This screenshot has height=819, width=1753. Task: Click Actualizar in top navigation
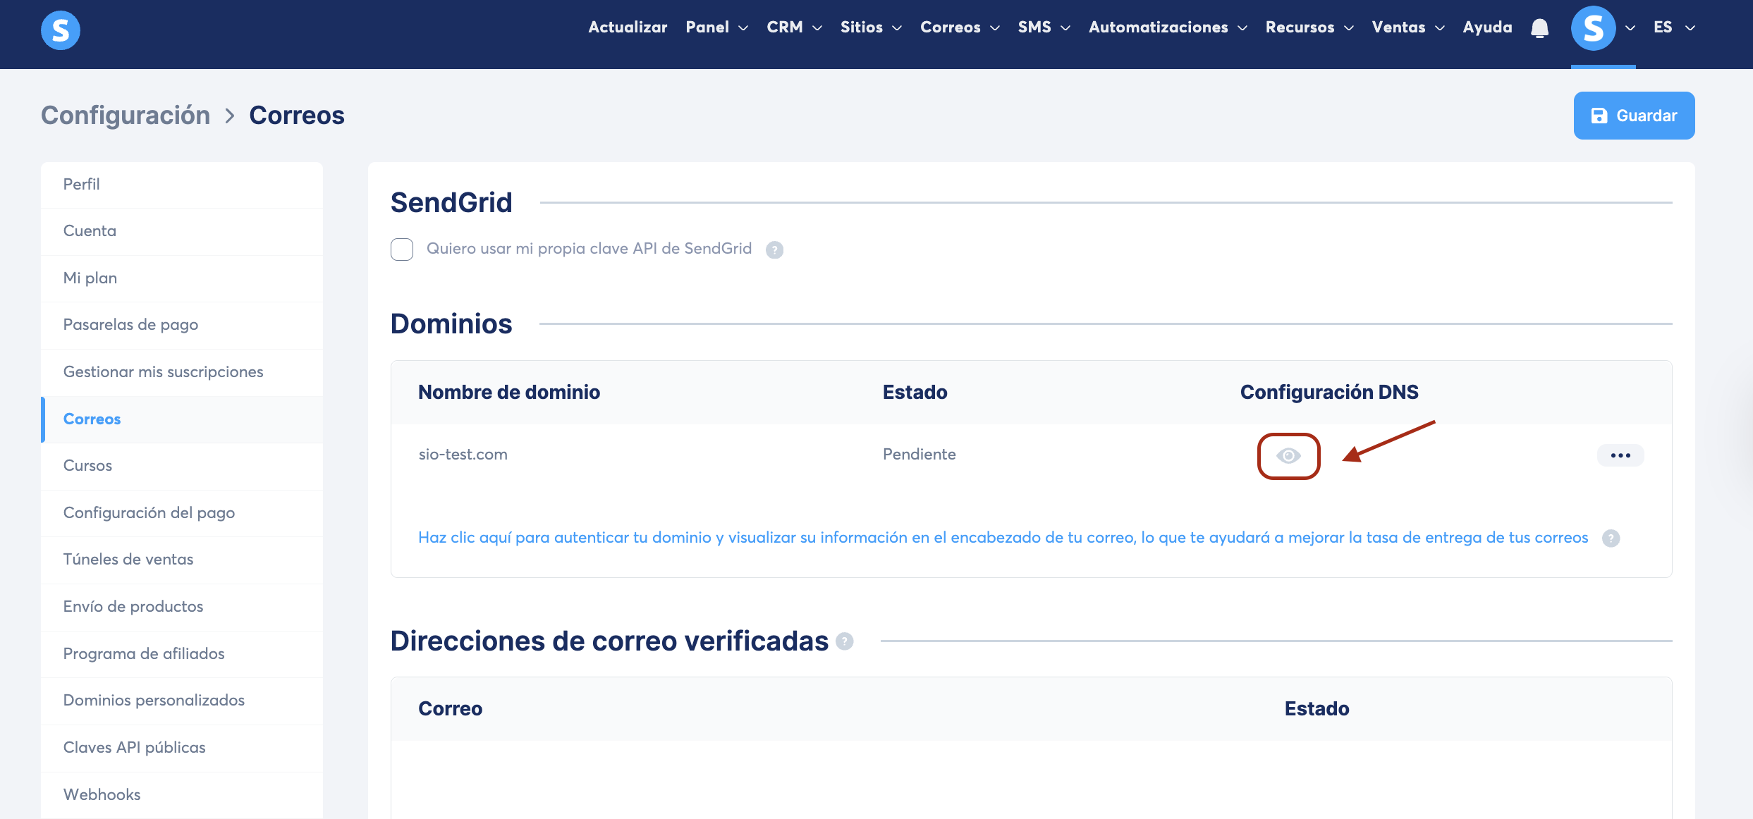click(628, 27)
